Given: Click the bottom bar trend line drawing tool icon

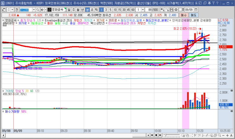Looking at the screenshot, I should (195, 136).
